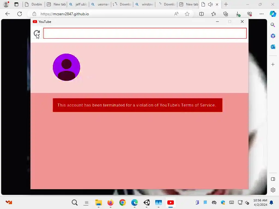Image resolution: width=279 pixels, height=209 pixels.
Task: Switch to YouTube app on taskbar
Action: coord(171,202)
